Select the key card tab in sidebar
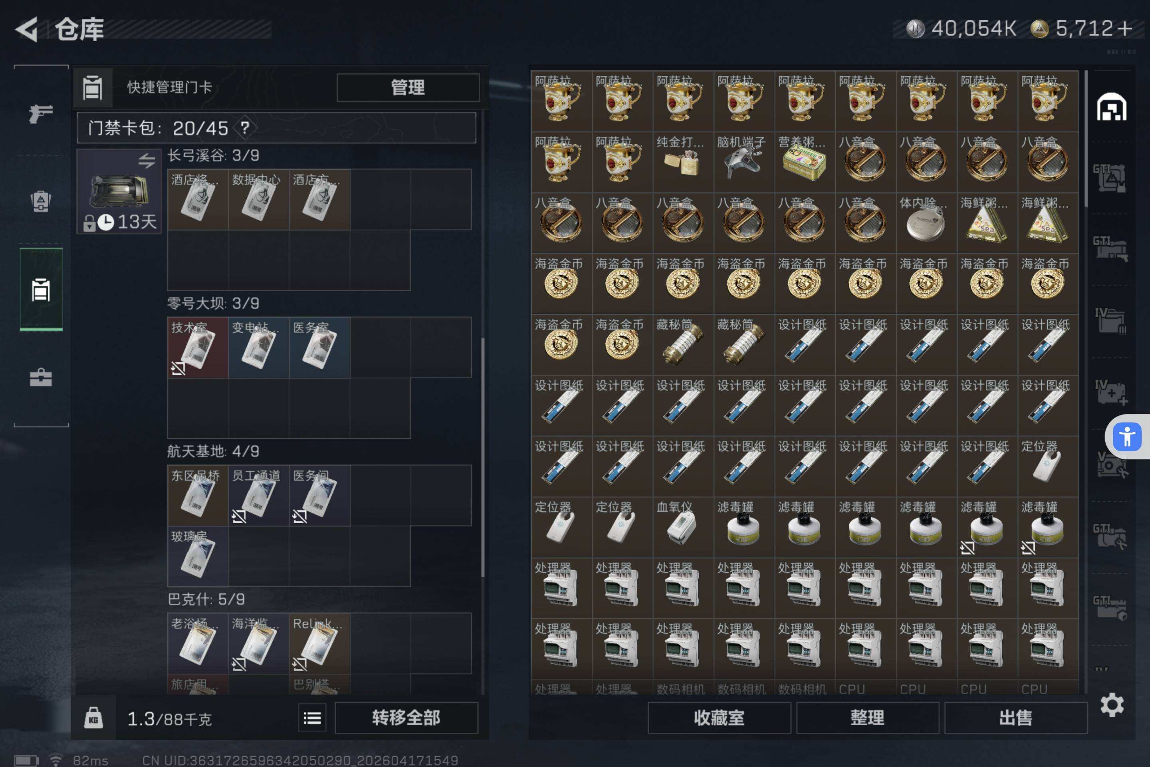Image resolution: width=1150 pixels, height=767 pixels. pos(41,290)
